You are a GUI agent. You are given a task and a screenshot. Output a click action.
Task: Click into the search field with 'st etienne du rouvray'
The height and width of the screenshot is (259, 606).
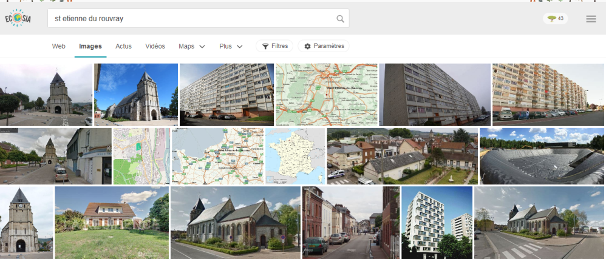tap(199, 18)
